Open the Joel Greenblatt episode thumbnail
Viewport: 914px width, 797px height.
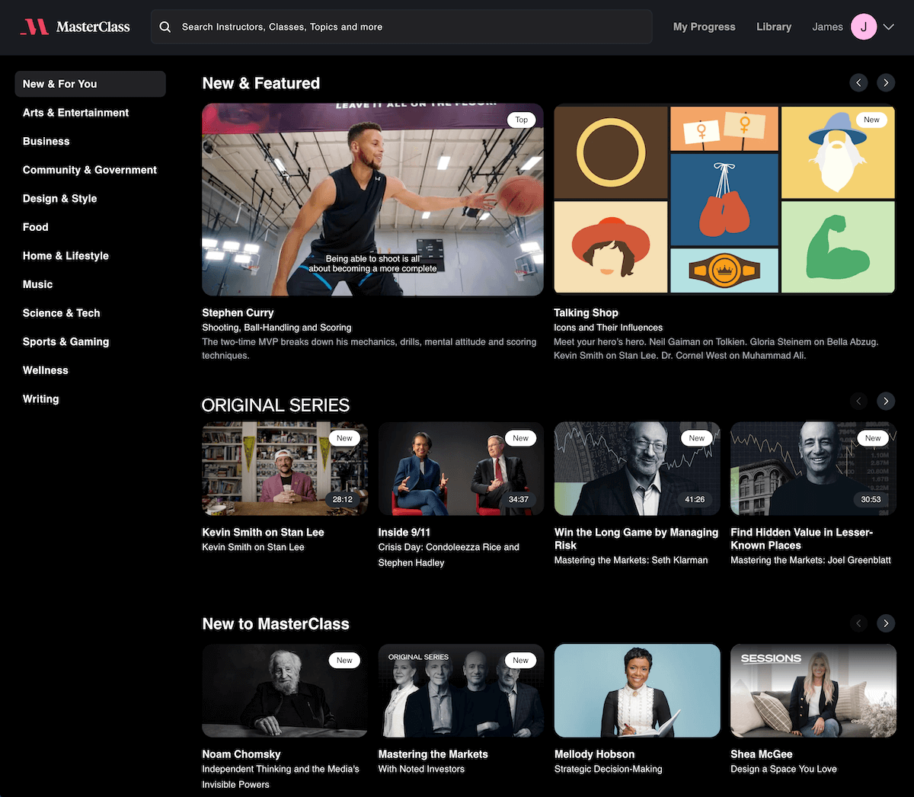point(813,469)
